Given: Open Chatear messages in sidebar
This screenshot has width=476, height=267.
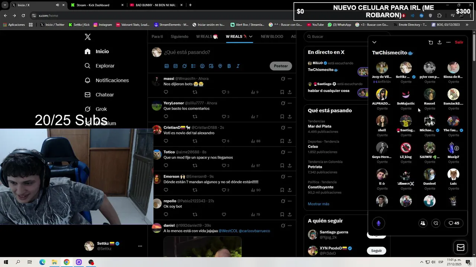Looking at the screenshot, I should (x=99, y=95).
